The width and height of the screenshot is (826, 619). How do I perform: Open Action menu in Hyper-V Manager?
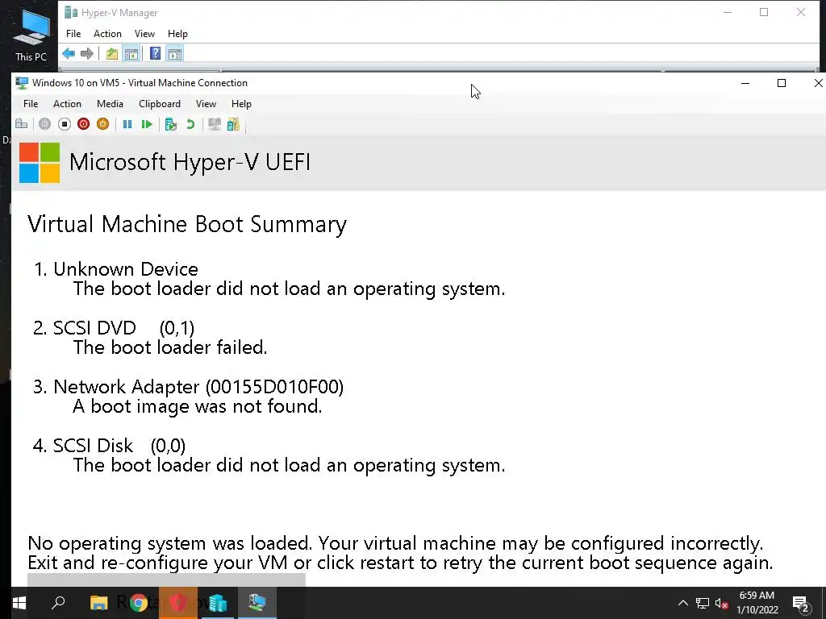click(x=107, y=34)
